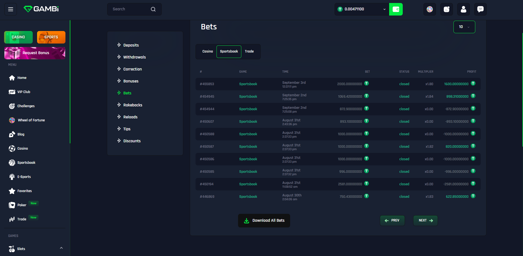Click the E-Sports icon
The image size is (523, 256).
tap(12, 177)
